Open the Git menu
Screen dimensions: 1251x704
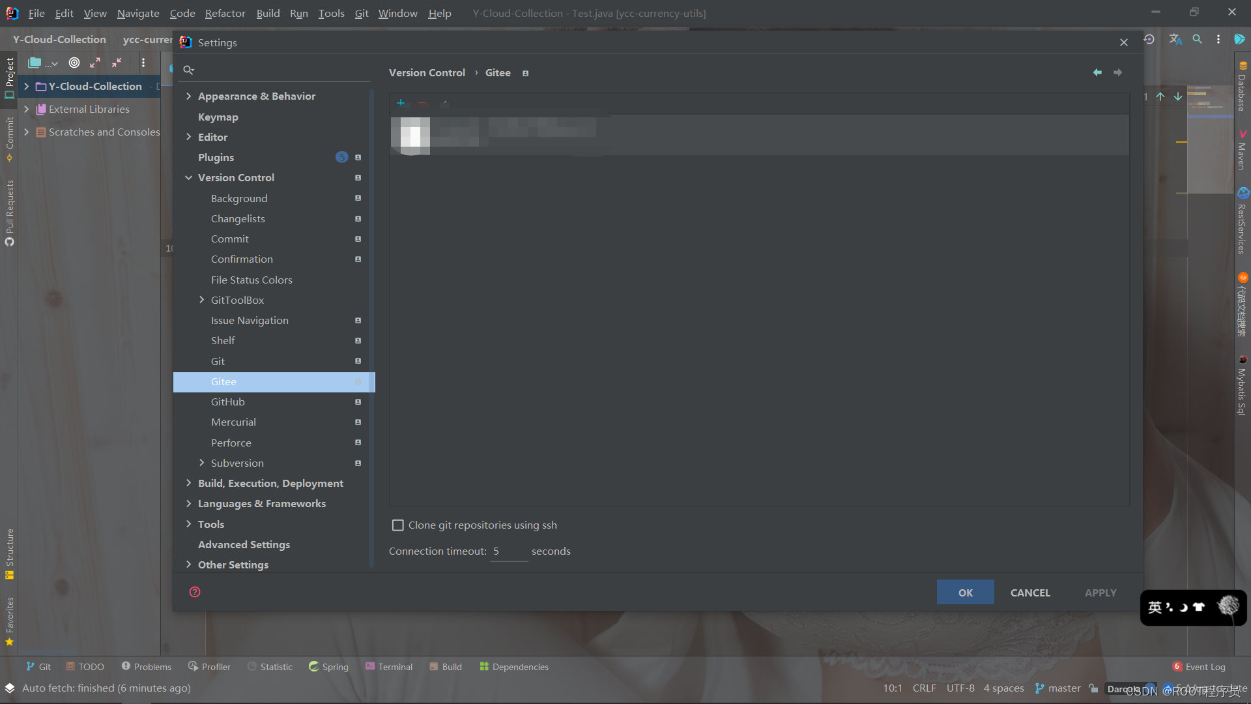pyautogui.click(x=362, y=13)
